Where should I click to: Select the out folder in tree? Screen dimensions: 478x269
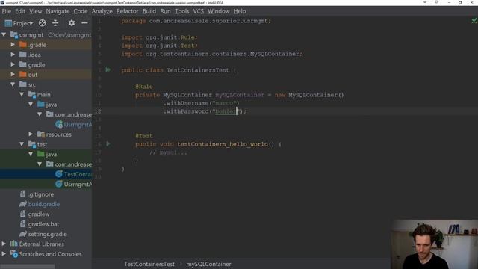click(x=33, y=75)
